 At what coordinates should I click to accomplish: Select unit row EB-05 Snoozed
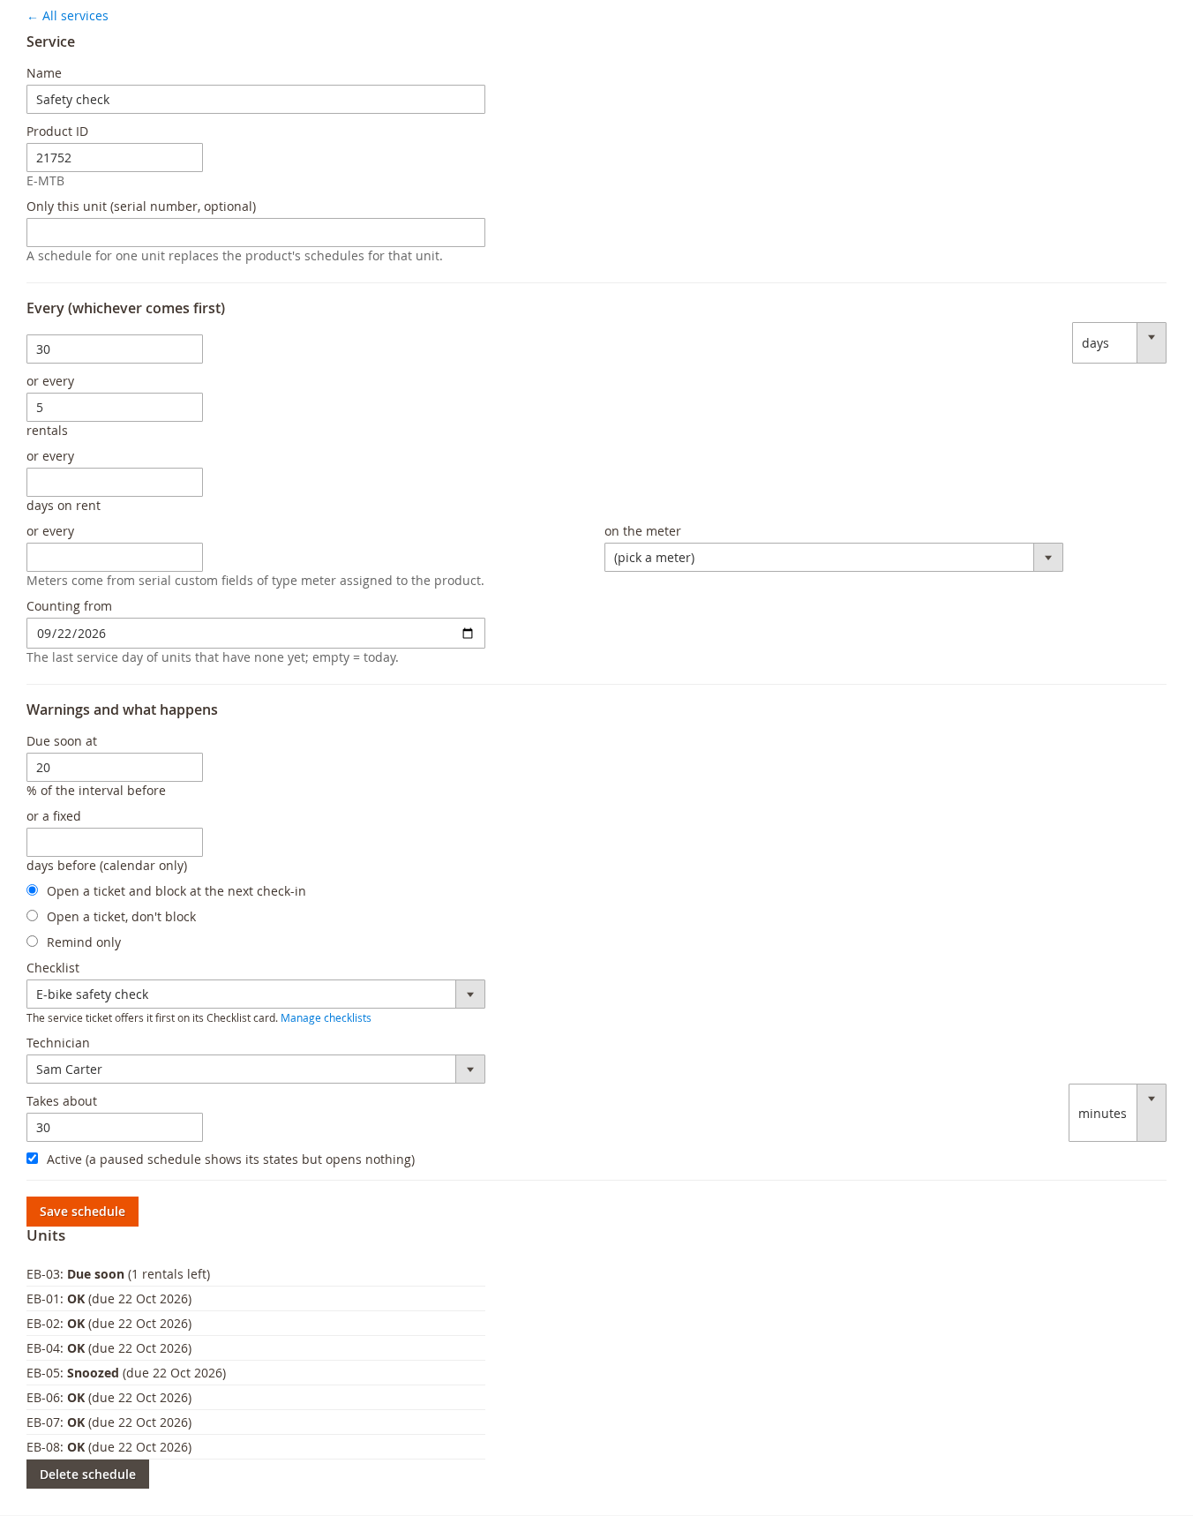tap(256, 1373)
